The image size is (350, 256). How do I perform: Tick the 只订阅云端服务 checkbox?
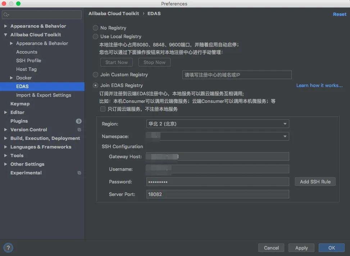pos(103,109)
